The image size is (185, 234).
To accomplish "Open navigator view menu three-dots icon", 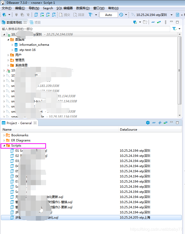I will point(166,22).
